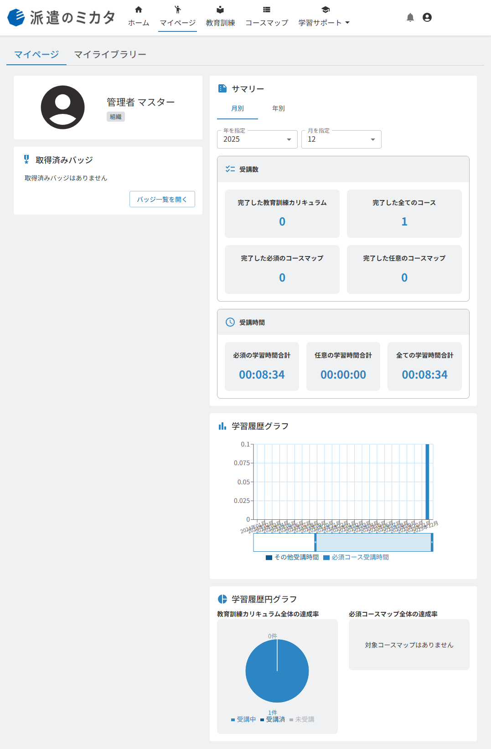This screenshot has height=749, width=491.
Task: Open the user account icon
Action: (x=427, y=17)
